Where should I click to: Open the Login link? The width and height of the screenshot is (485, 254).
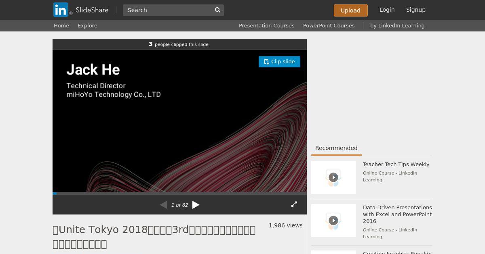click(x=387, y=10)
